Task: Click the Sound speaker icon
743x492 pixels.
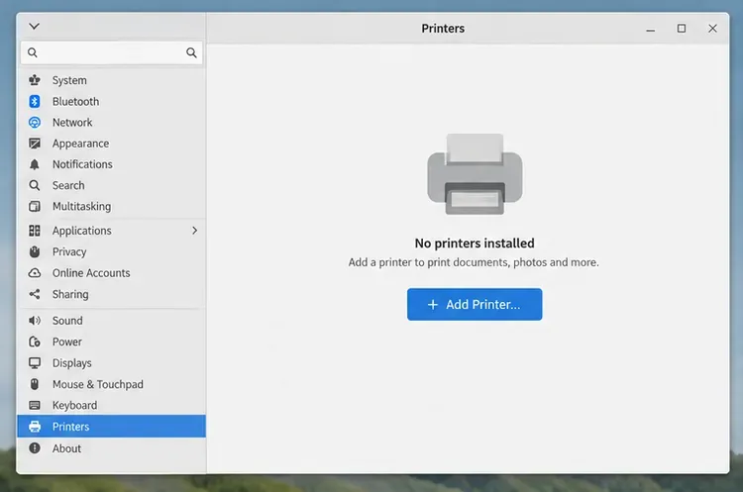Action: 34,321
